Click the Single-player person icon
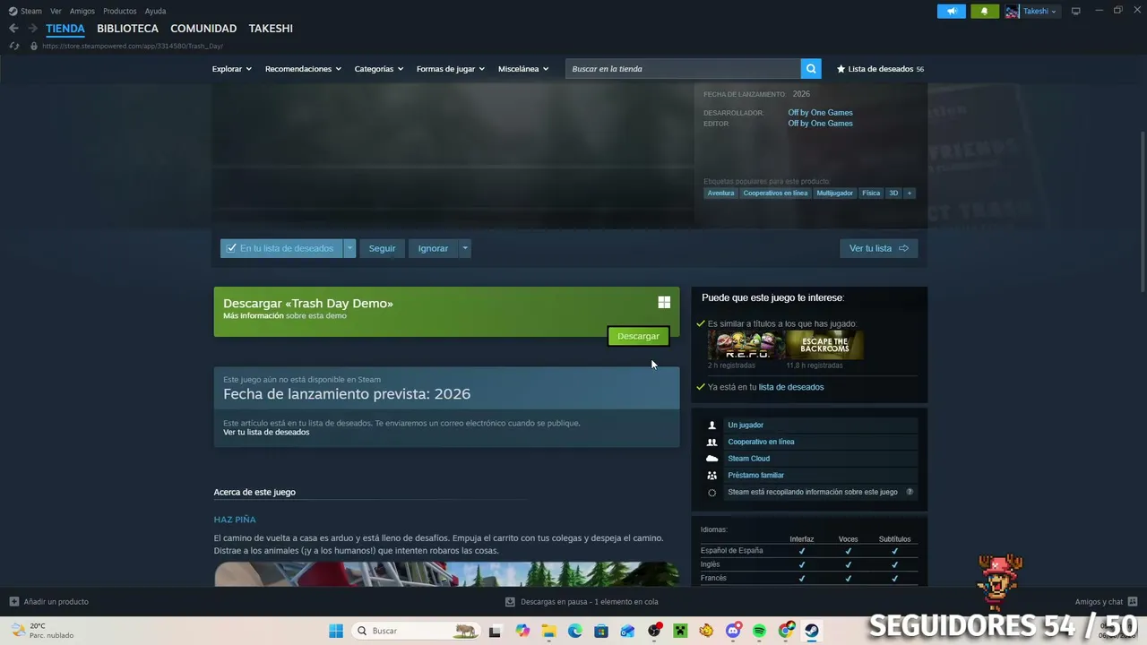Viewport: 1147px width, 645px height. coord(712,426)
